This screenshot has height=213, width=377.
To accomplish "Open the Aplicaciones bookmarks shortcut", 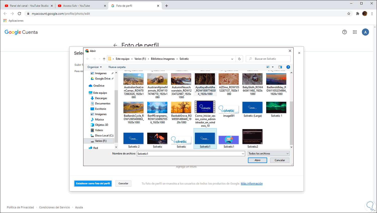I will [14, 21].
